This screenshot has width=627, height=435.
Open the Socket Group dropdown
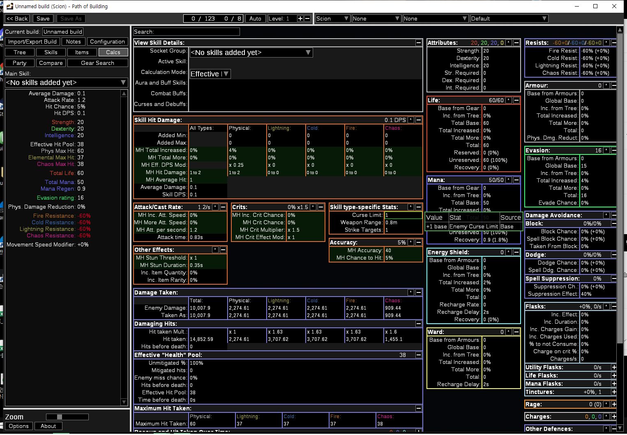(x=251, y=53)
